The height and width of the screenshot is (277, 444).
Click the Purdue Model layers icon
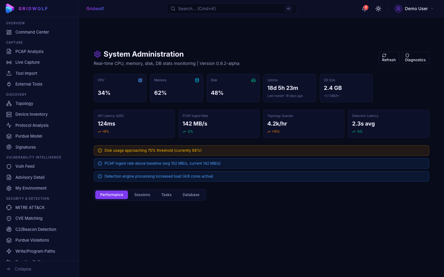(9, 136)
